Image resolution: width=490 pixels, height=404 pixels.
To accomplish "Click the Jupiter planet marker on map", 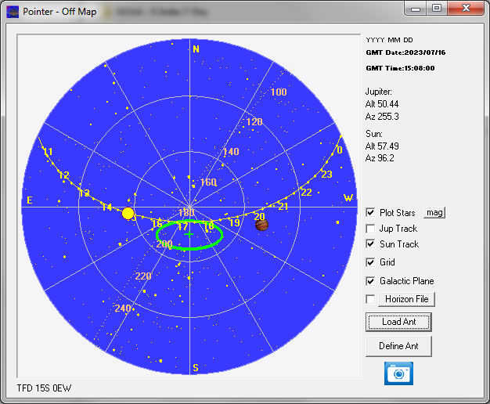I will pos(261,225).
